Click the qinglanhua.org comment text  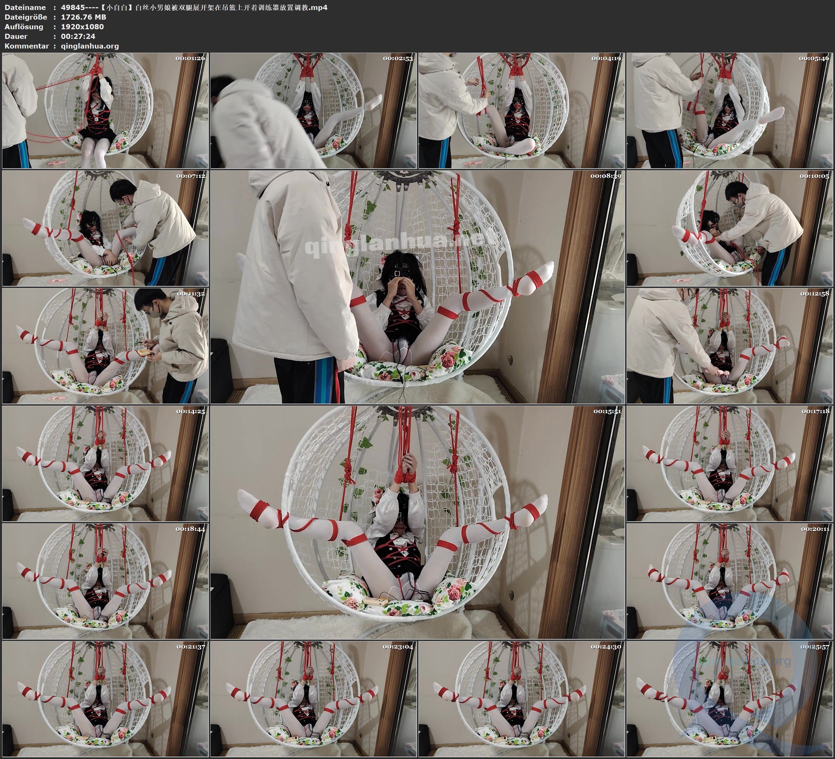click(90, 46)
